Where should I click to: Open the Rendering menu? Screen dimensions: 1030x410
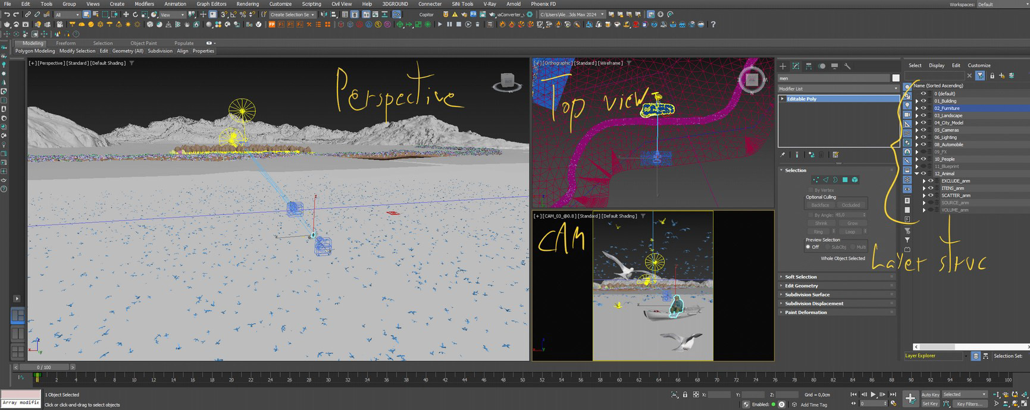[x=248, y=4]
